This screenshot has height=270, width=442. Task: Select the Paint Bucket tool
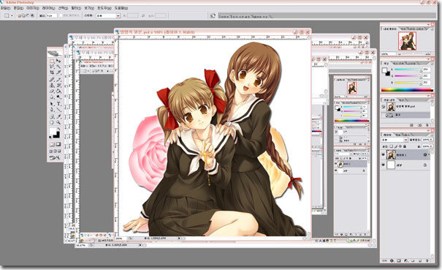[x=58, y=91]
